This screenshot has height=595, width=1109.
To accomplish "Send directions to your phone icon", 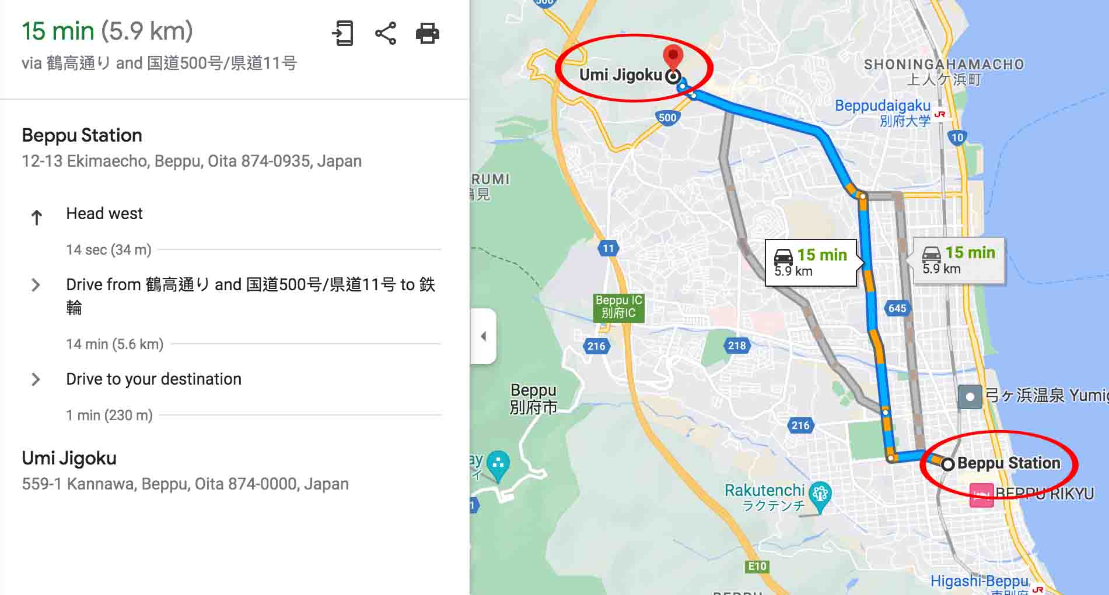I will click(342, 33).
